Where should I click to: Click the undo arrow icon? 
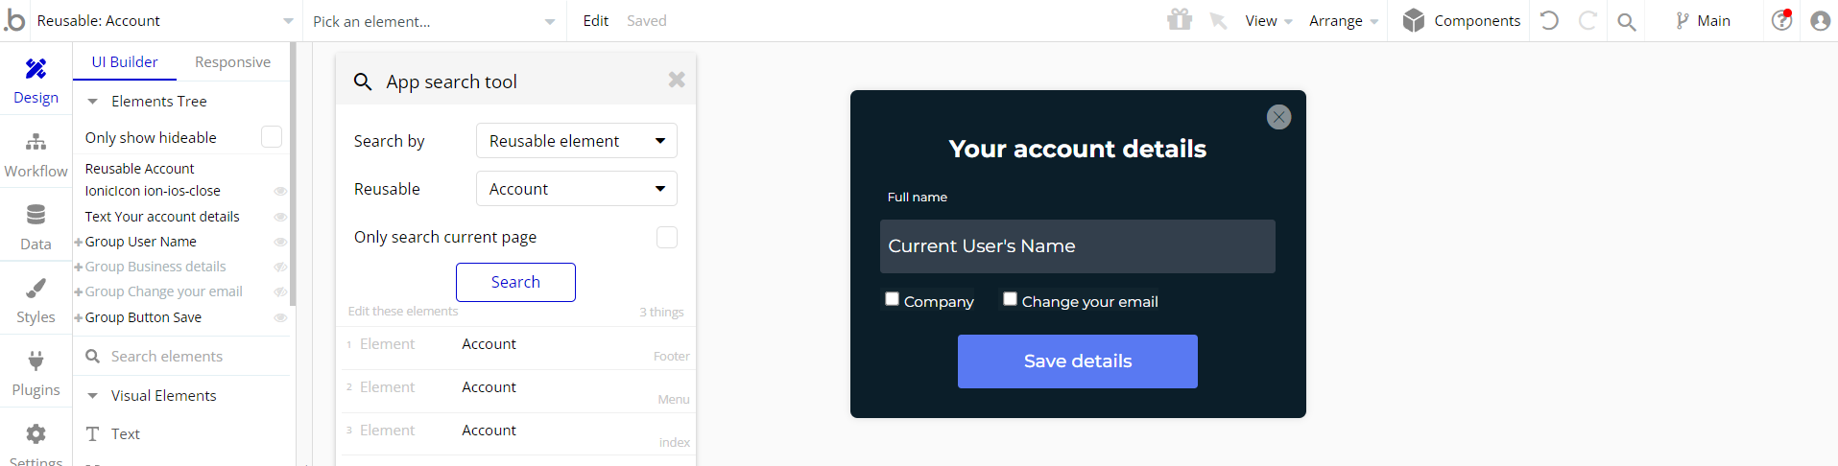(1549, 20)
